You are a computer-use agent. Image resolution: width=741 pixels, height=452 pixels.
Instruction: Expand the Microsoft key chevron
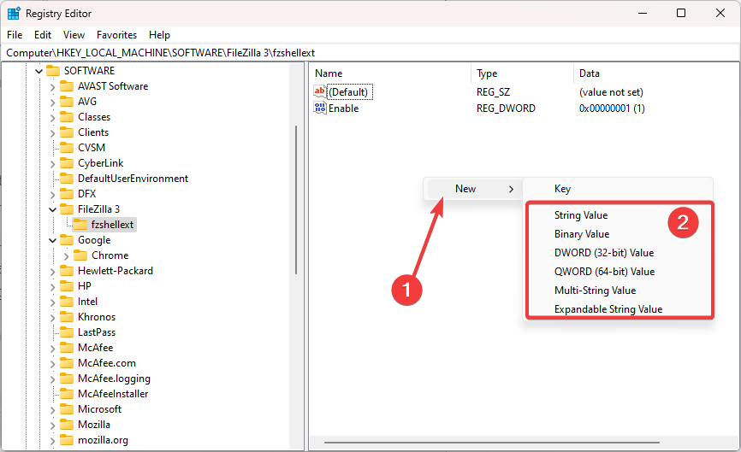(52, 409)
